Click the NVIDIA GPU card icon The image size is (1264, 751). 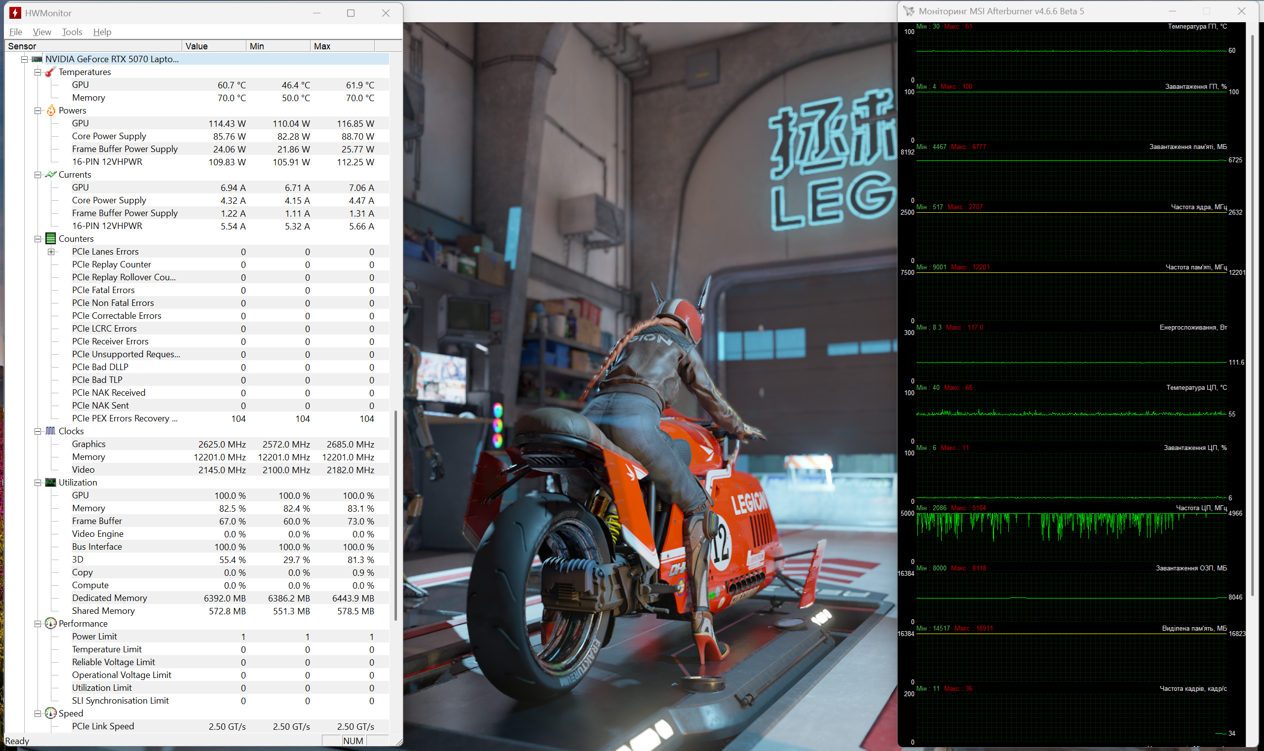point(37,59)
